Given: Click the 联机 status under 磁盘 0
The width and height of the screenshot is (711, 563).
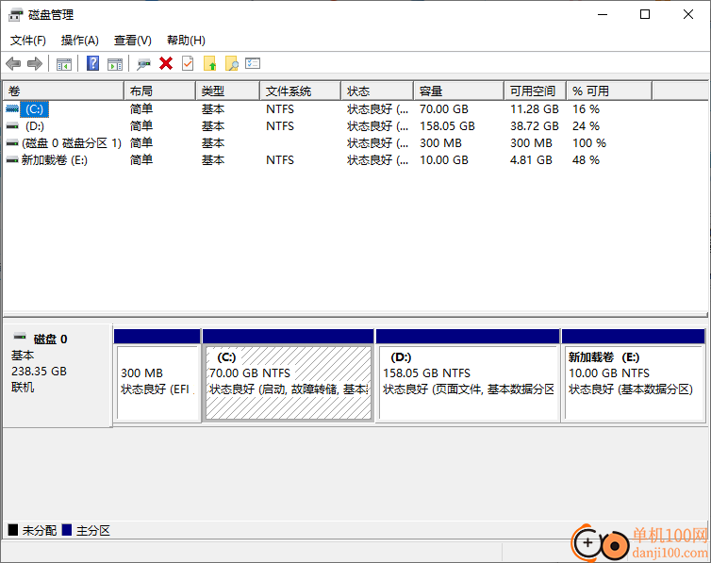Looking at the screenshot, I should point(23,388).
